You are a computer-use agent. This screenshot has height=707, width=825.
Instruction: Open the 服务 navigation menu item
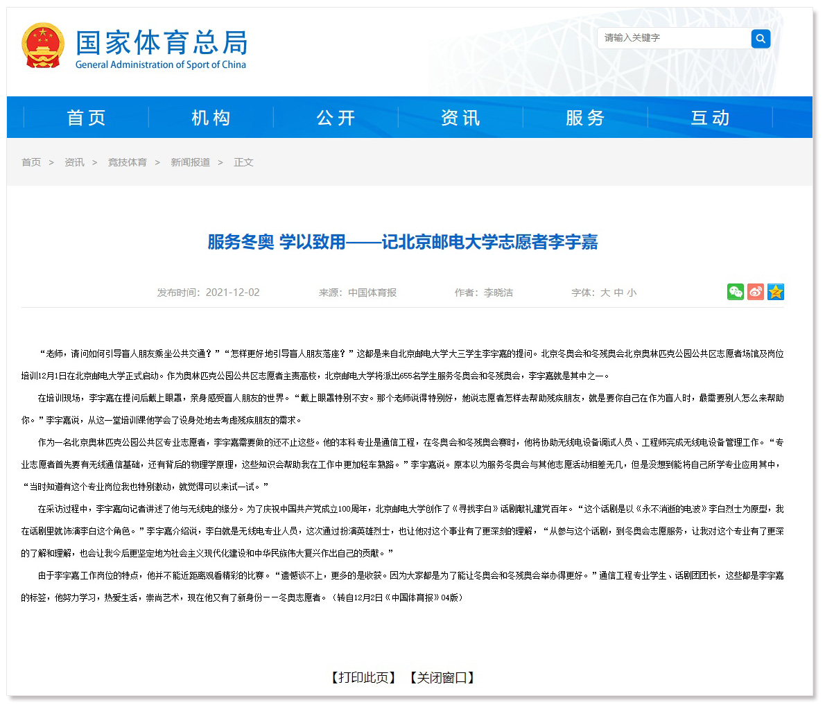point(585,117)
